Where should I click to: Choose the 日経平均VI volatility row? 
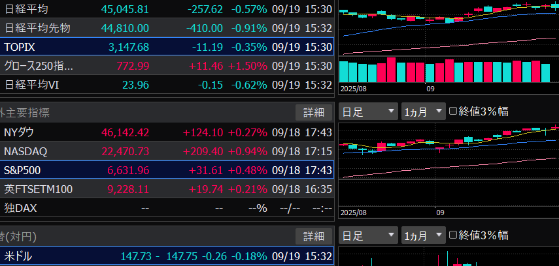pos(167,85)
